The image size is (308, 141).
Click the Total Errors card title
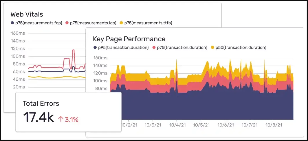pos(41,103)
